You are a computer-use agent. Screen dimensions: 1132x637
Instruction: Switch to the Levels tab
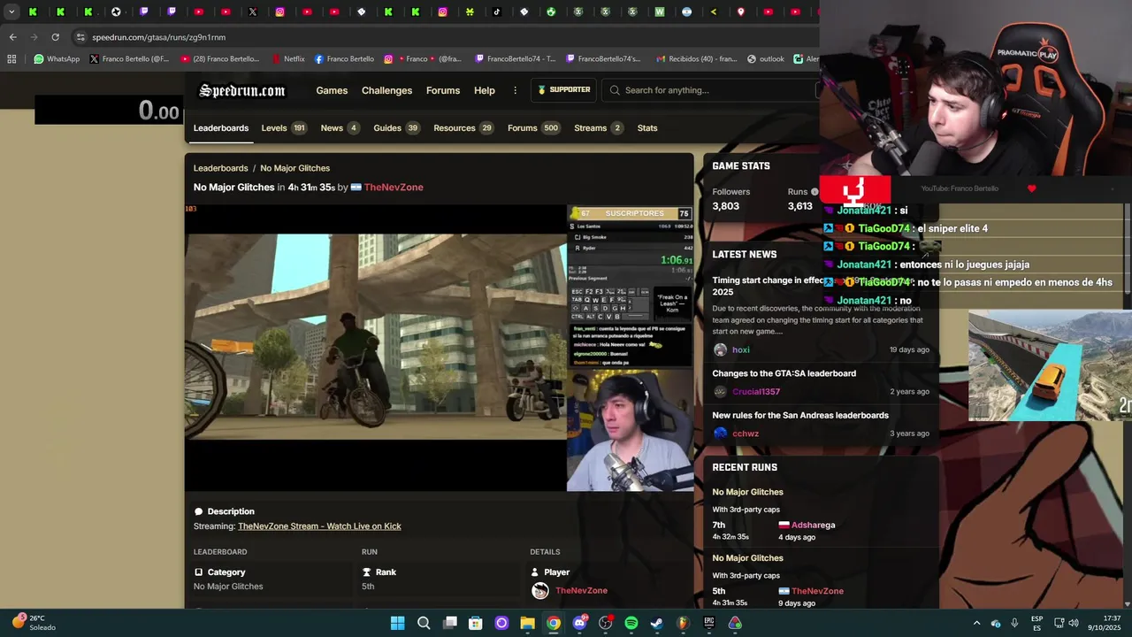(283, 128)
